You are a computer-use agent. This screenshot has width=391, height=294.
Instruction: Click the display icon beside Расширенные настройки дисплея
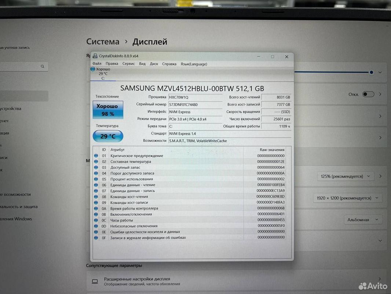point(95,281)
